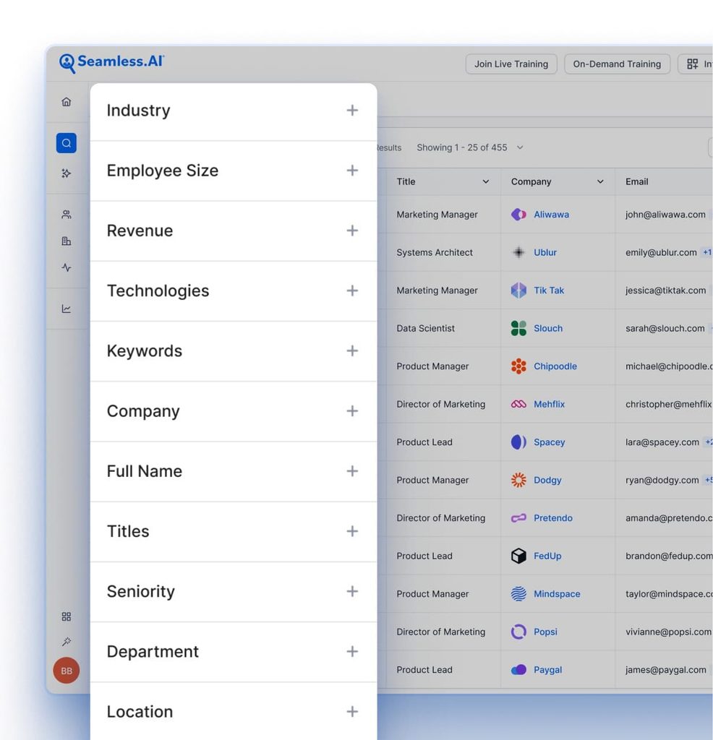The image size is (713, 740).
Task: Click the Tik Tak company logo
Action: [x=518, y=291]
